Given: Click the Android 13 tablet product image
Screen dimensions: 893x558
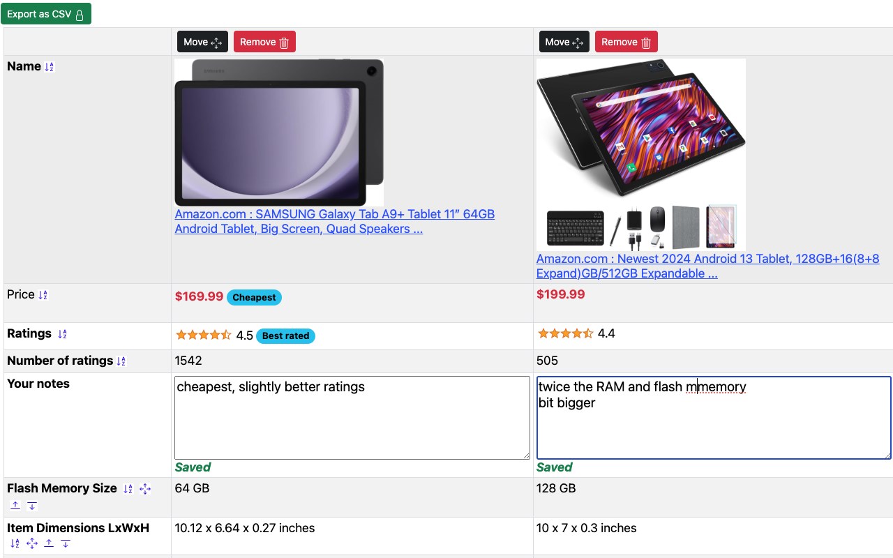Looking at the screenshot, I should pos(640,153).
